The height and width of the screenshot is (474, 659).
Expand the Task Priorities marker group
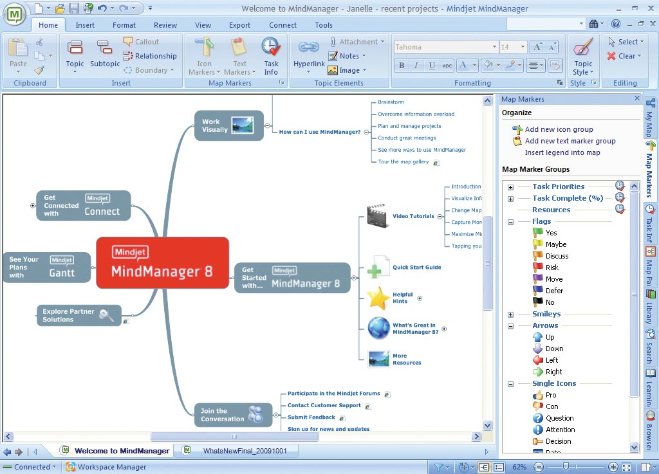[510, 187]
